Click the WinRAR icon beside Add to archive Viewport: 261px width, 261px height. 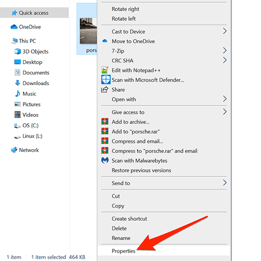[105, 122]
